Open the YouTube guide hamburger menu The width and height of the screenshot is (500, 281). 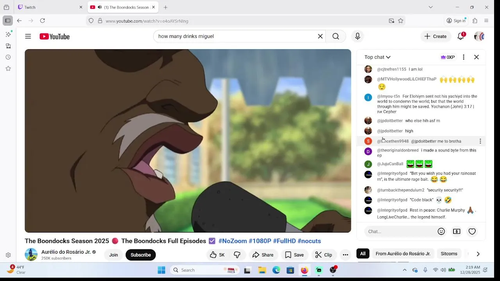(x=28, y=36)
